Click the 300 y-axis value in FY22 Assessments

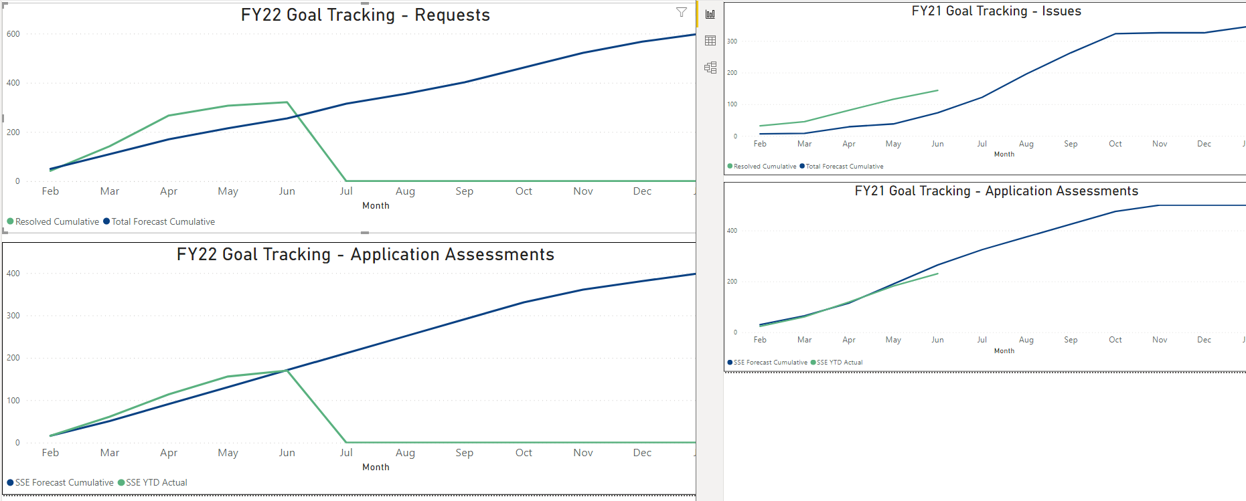[x=13, y=316]
